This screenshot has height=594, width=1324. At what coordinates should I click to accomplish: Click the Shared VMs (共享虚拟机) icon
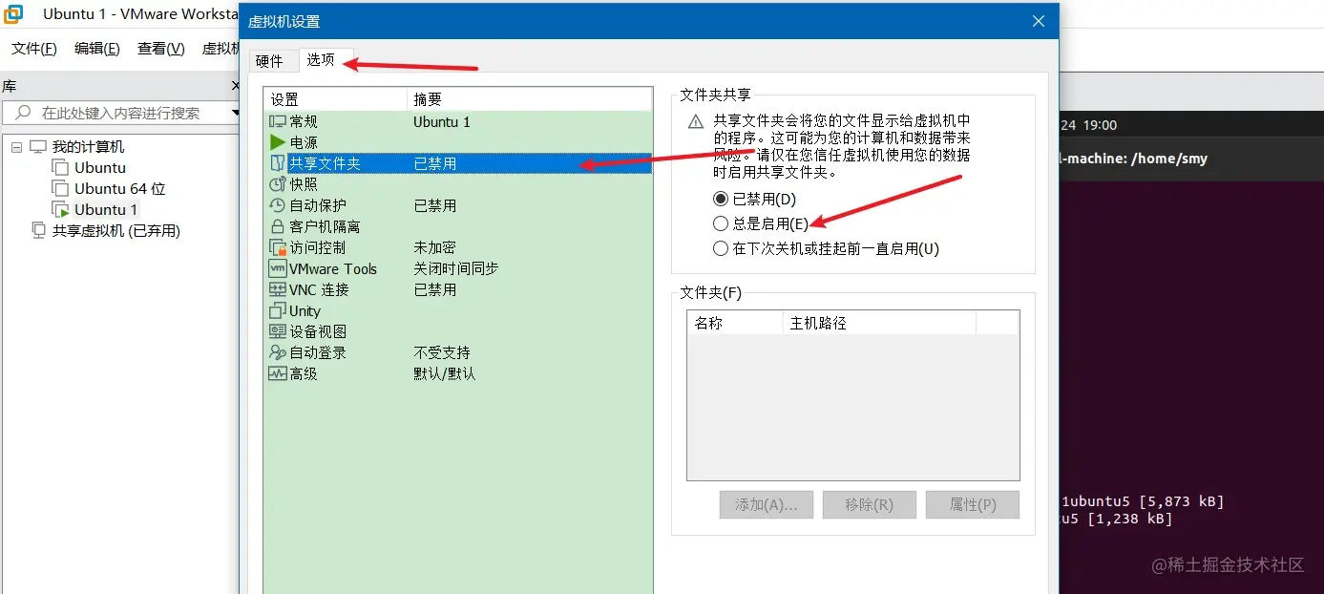pos(38,230)
